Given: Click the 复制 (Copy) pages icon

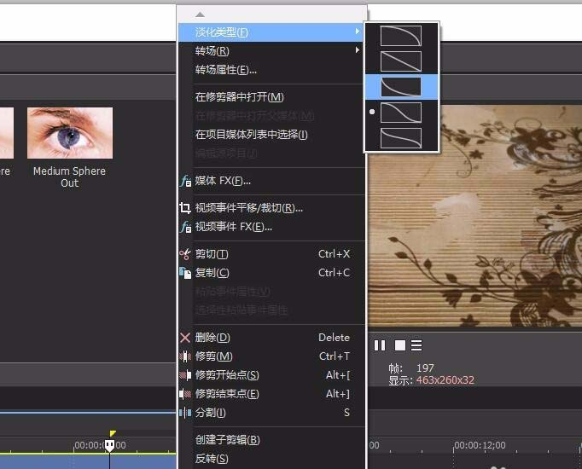Looking at the screenshot, I should [x=185, y=273].
